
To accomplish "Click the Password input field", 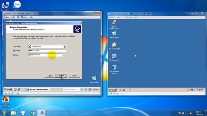I will pos(48,51).
